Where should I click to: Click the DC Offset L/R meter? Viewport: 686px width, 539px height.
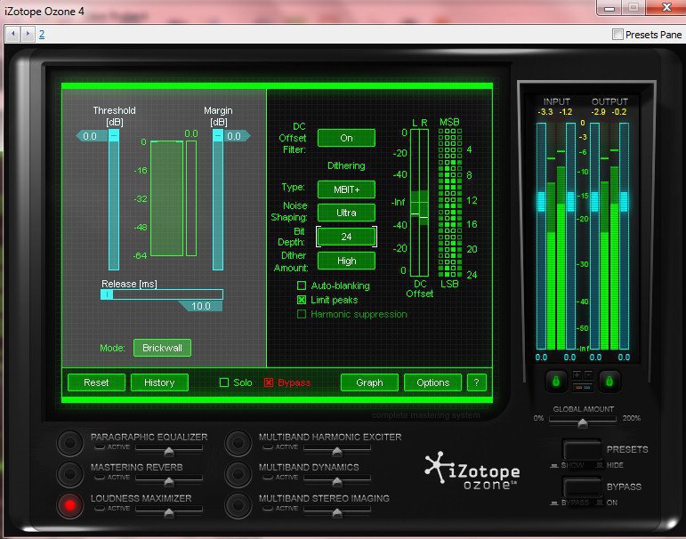419,203
